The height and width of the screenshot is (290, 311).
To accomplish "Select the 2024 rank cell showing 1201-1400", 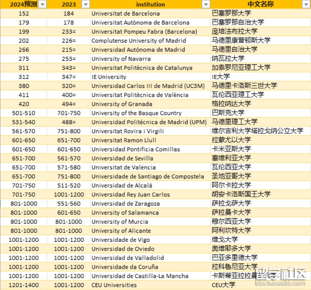I will [23, 285].
